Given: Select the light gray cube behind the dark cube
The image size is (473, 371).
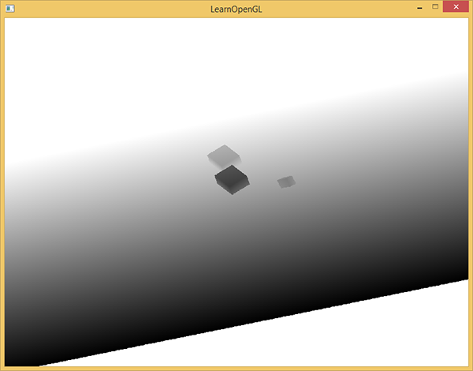Looking at the screenshot, I should pyautogui.click(x=222, y=155).
